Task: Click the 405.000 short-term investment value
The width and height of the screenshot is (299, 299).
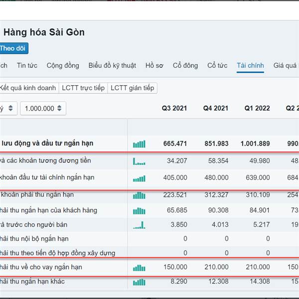Action: [x=175, y=178]
